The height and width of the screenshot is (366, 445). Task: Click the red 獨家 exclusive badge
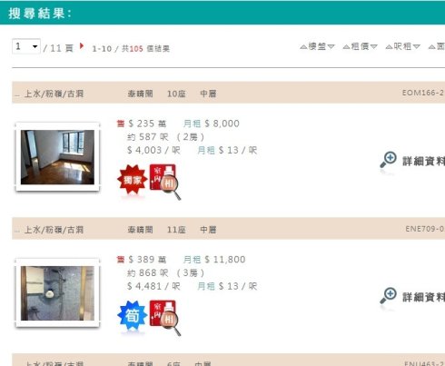tap(133, 180)
